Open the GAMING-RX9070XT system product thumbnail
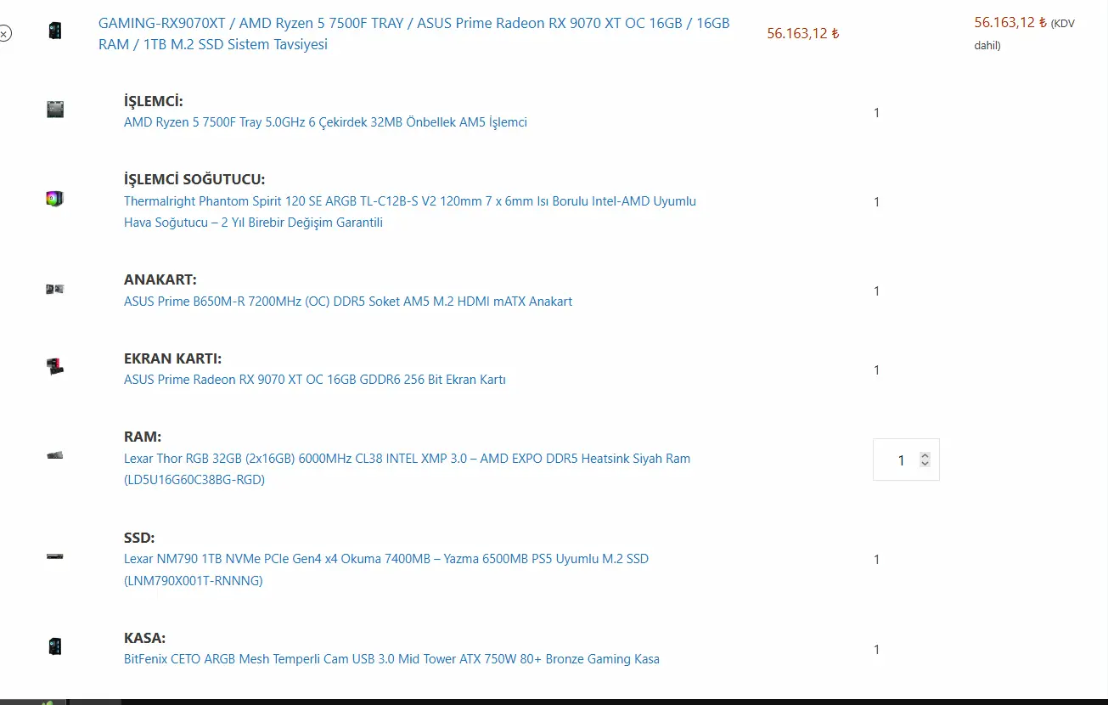This screenshot has height=705, width=1108. click(55, 31)
